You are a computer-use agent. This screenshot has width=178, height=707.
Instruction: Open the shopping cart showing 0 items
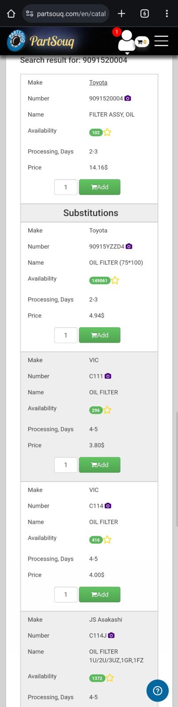tap(142, 42)
